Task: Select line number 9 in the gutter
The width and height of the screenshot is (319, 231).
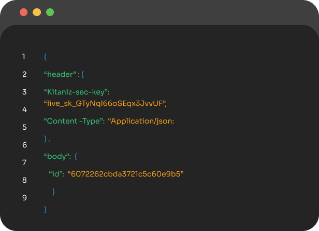Action: point(24,198)
